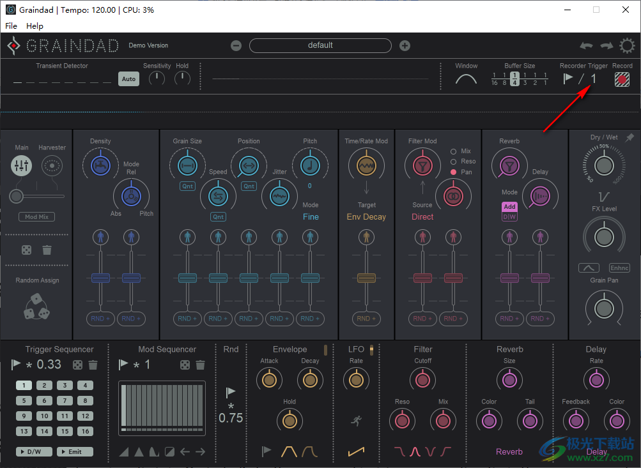Click the redo arrow icon in header
This screenshot has height=468, width=641.
click(x=606, y=46)
